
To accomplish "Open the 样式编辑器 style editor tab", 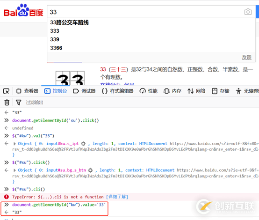I will pyautogui.click(x=118, y=91).
